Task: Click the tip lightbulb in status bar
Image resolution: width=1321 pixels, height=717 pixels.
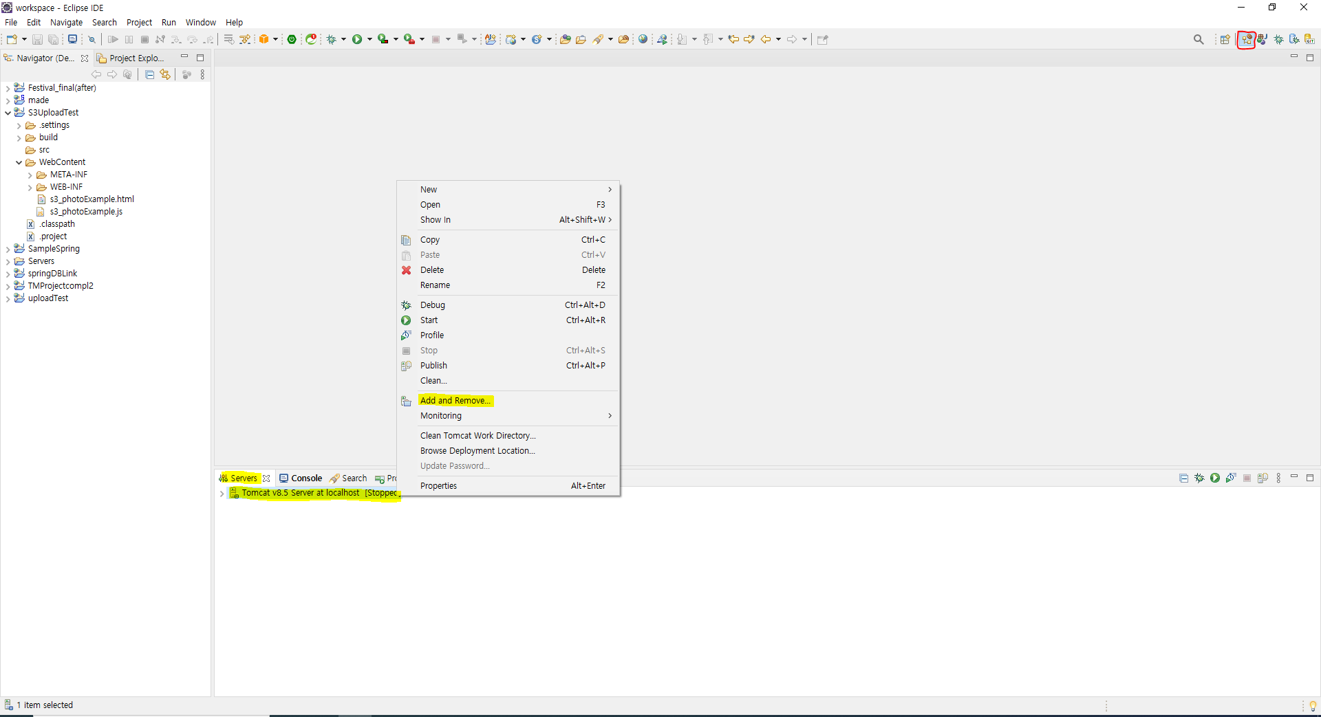Action: coord(1313,705)
